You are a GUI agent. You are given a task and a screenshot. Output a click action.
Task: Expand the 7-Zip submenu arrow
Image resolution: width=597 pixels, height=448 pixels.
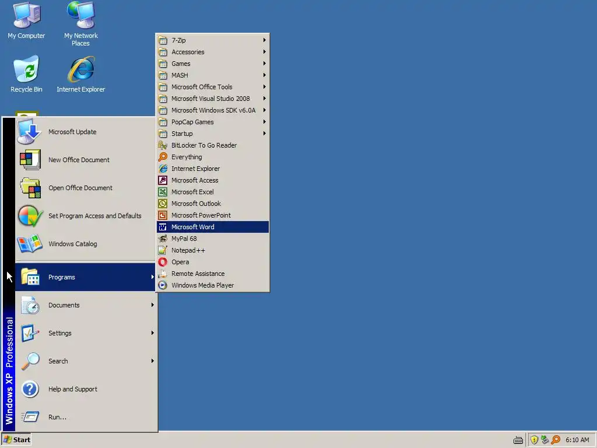[264, 40]
